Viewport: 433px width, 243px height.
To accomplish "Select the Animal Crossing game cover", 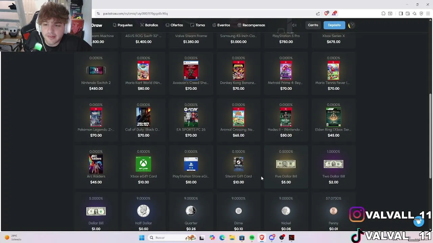I will [x=238, y=117].
